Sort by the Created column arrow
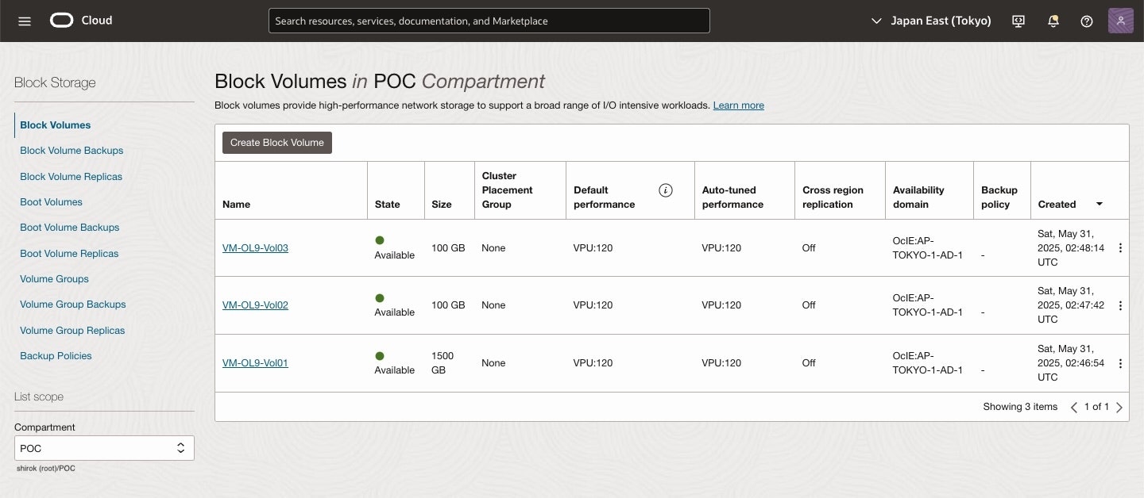1144x498 pixels. pos(1100,204)
